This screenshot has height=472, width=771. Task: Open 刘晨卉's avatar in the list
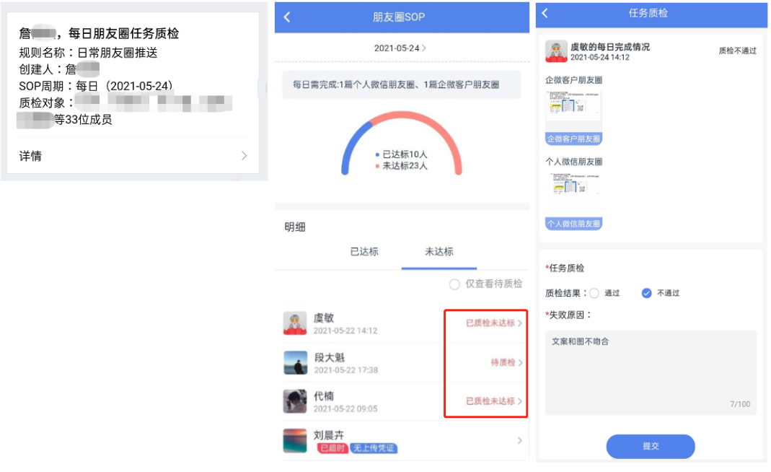point(295,440)
